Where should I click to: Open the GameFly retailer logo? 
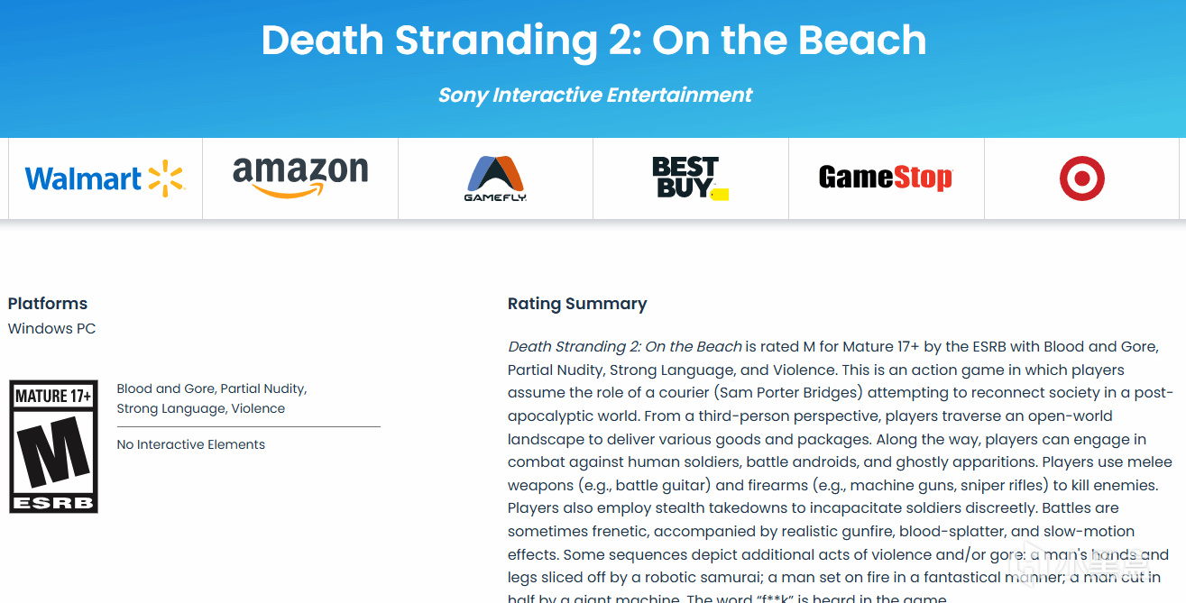[495, 178]
